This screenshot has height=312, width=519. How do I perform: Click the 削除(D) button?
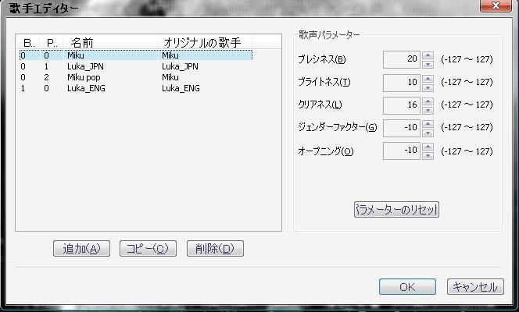[x=215, y=248]
